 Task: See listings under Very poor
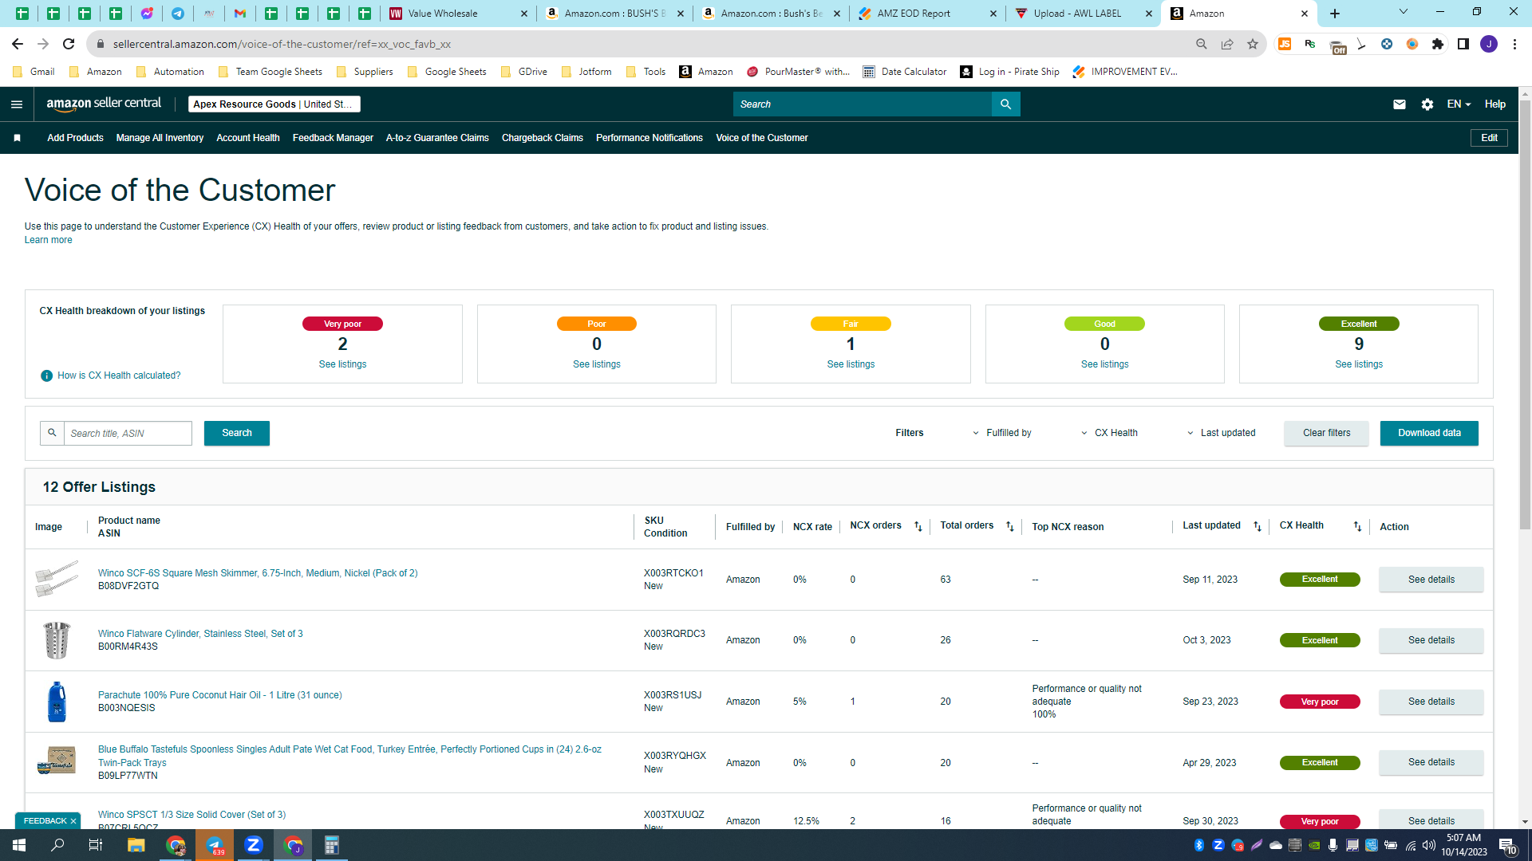[x=342, y=364]
